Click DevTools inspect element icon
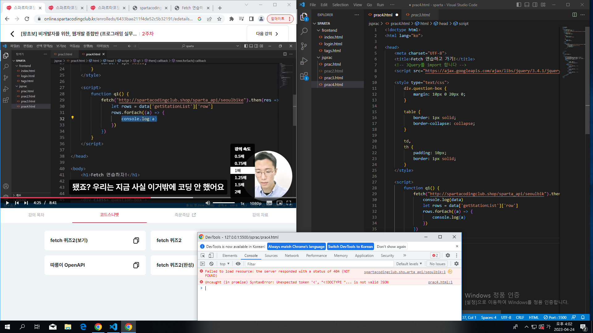Viewport: 593px width, 333px height. 203,256
